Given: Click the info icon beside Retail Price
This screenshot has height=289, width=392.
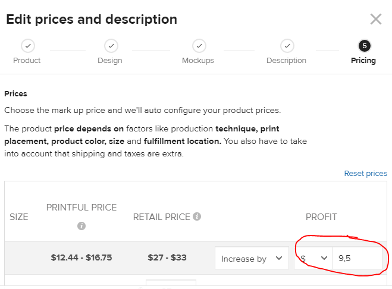Looking at the screenshot, I should click(197, 216).
